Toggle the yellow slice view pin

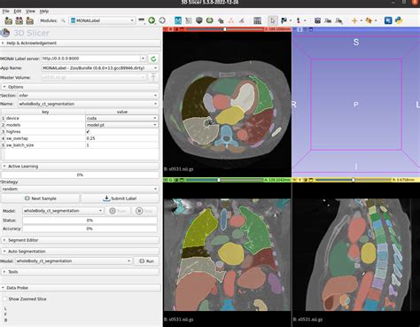click(x=295, y=180)
